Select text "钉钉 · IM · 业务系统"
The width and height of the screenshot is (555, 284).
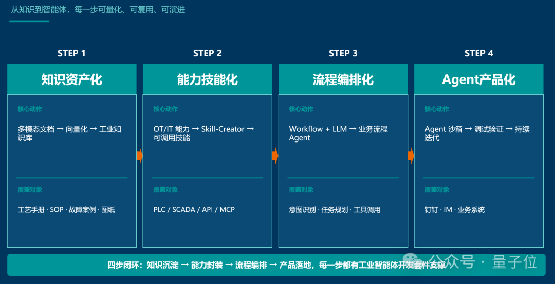(454, 210)
